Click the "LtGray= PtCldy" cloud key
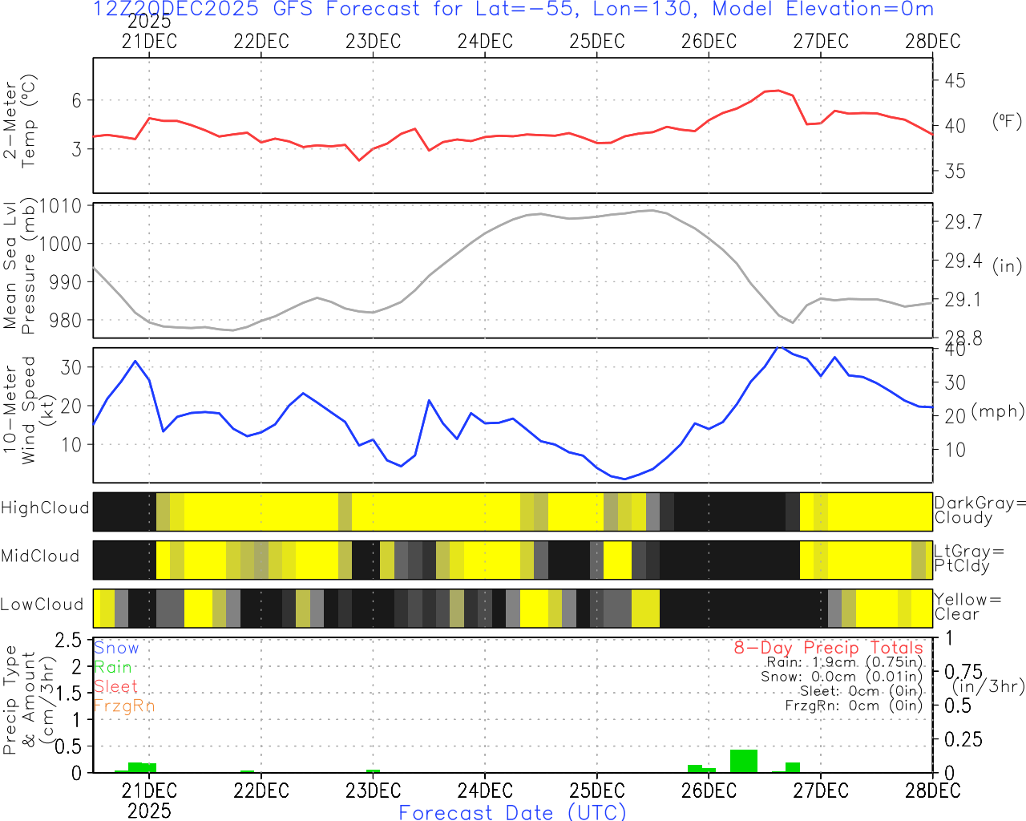1026x821 pixels. click(x=968, y=559)
